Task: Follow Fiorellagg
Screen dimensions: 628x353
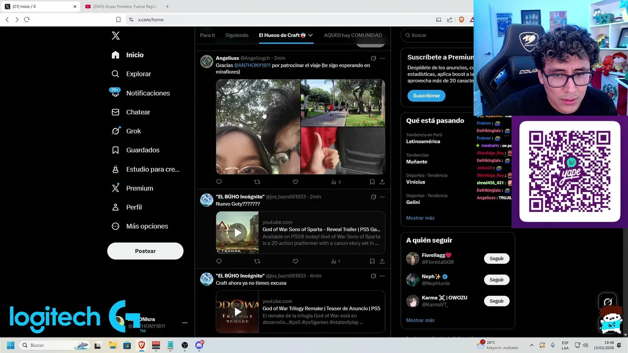Action: (x=497, y=258)
